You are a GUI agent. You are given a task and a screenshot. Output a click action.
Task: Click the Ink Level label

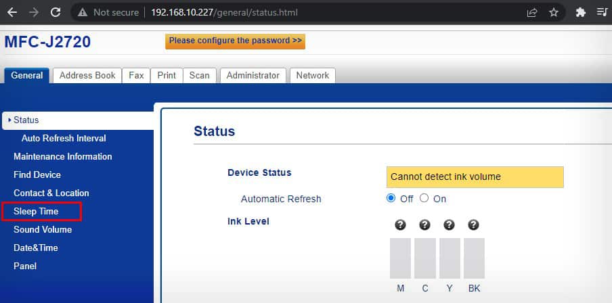pos(248,221)
